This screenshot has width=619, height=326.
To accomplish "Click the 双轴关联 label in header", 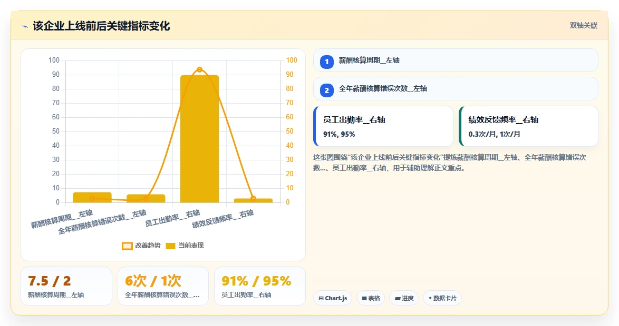I will [x=584, y=26].
